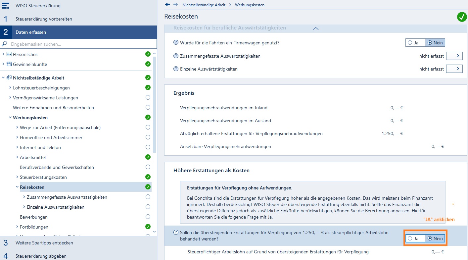The width and height of the screenshot is (468, 260).
Task: Open Bewerbungen in the tree
Action: coord(34,217)
